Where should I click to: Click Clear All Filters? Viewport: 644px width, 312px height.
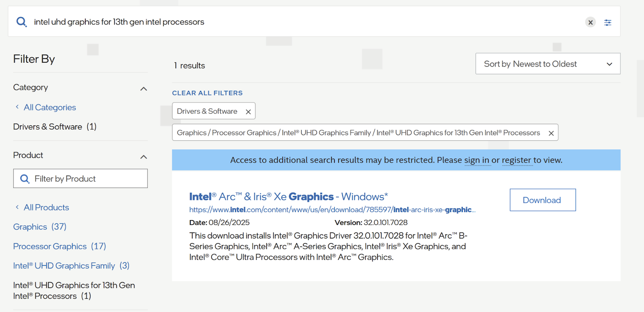click(207, 93)
